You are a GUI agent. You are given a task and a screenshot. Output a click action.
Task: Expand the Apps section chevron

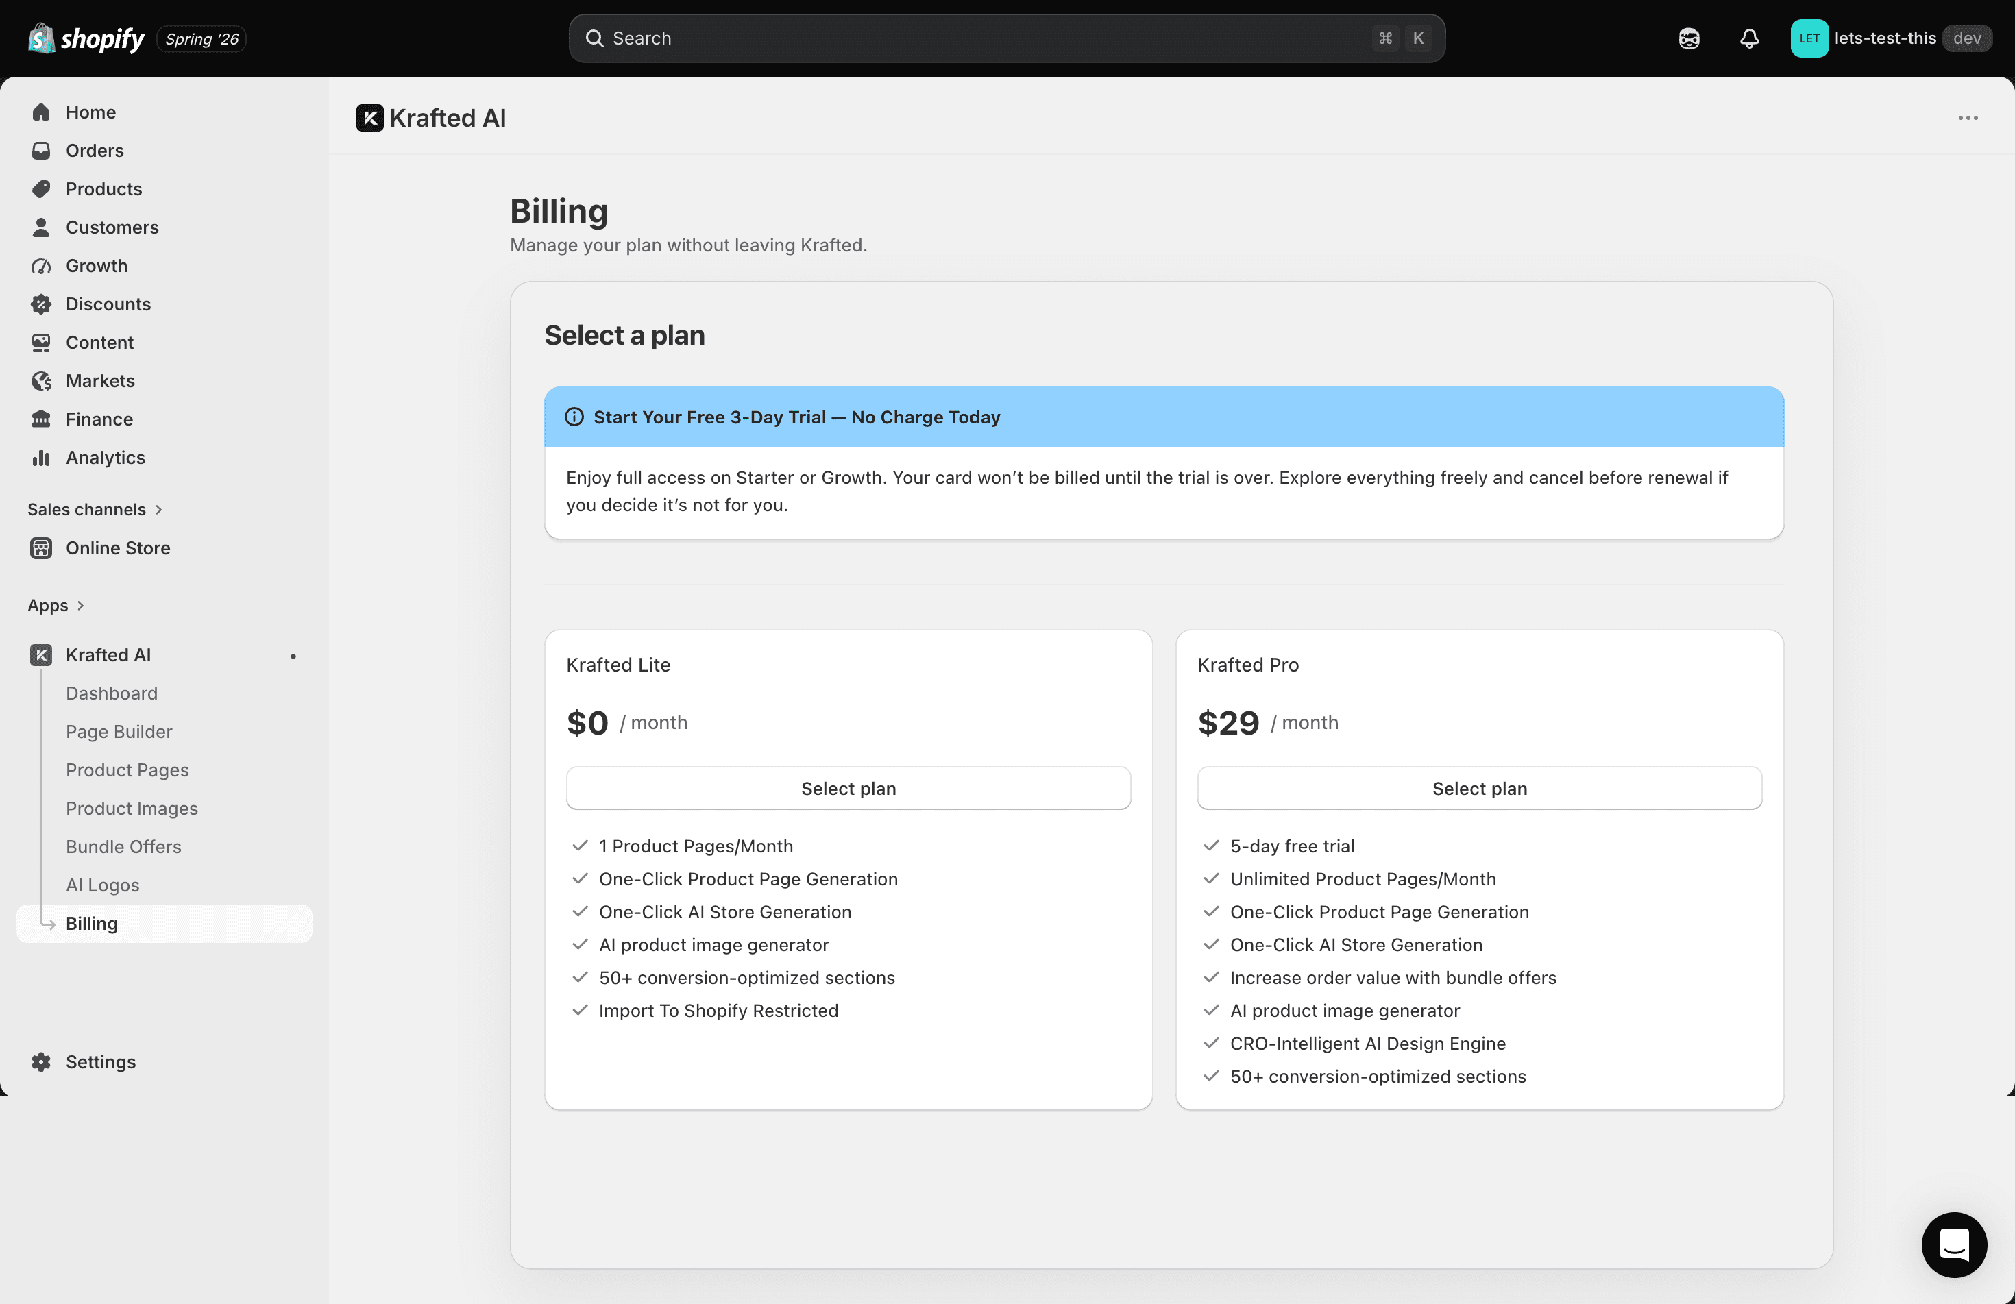pos(80,605)
